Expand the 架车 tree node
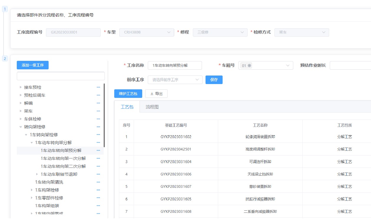The image size is (371, 221). coord(21,111)
